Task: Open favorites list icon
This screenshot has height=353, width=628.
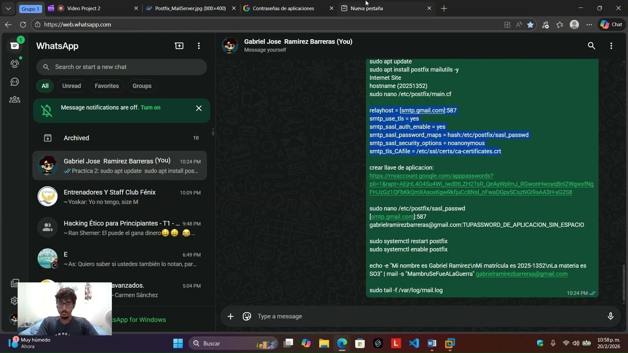Action: (560, 25)
